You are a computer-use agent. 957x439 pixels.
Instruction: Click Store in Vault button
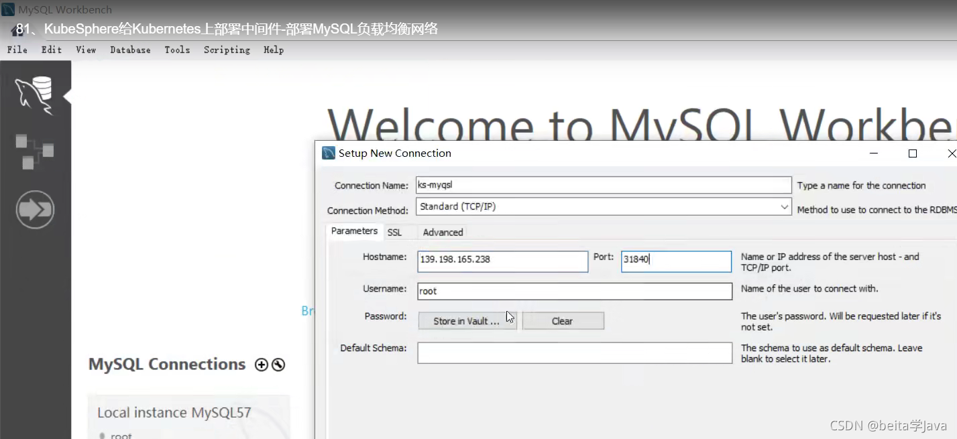tap(467, 321)
